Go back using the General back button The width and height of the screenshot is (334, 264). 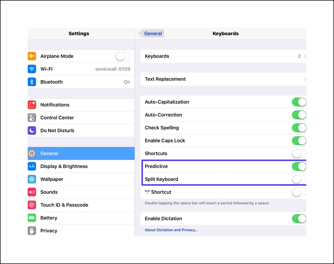pyautogui.click(x=151, y=34)
